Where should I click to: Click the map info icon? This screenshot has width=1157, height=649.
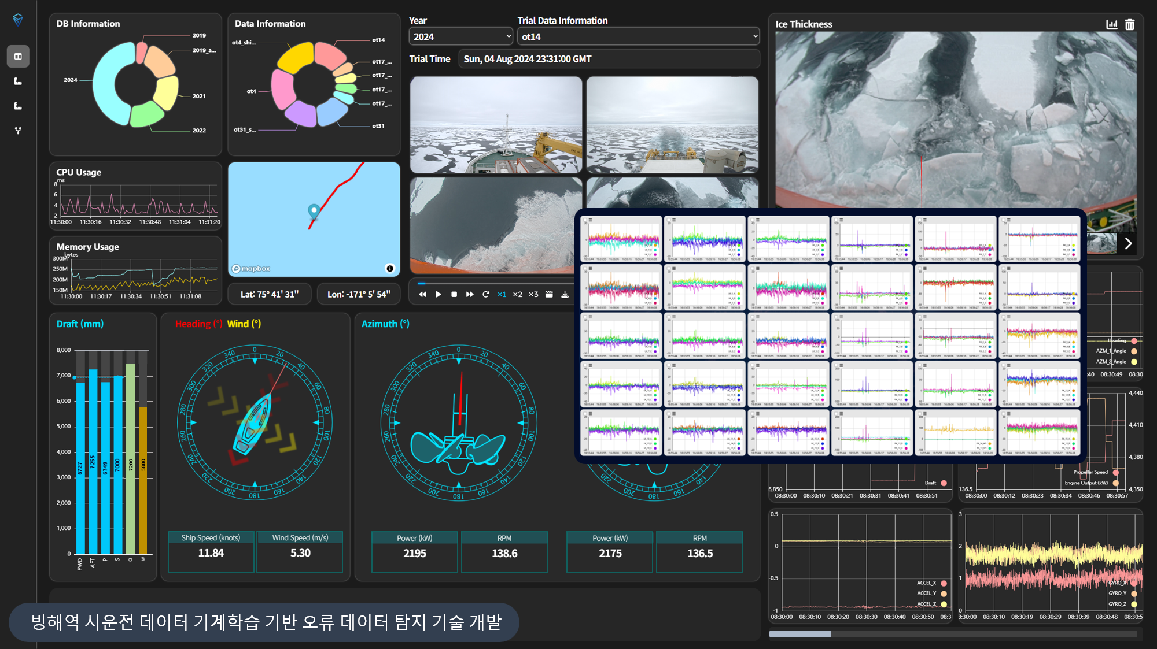390,268
